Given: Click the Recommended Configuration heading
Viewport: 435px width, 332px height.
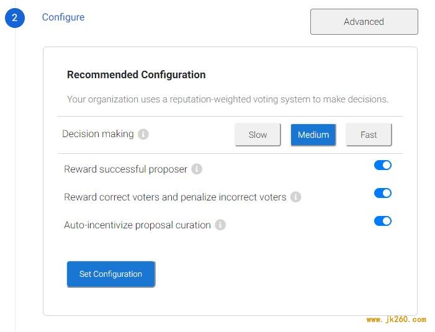Looking at the screenshot, I should 137,74.
